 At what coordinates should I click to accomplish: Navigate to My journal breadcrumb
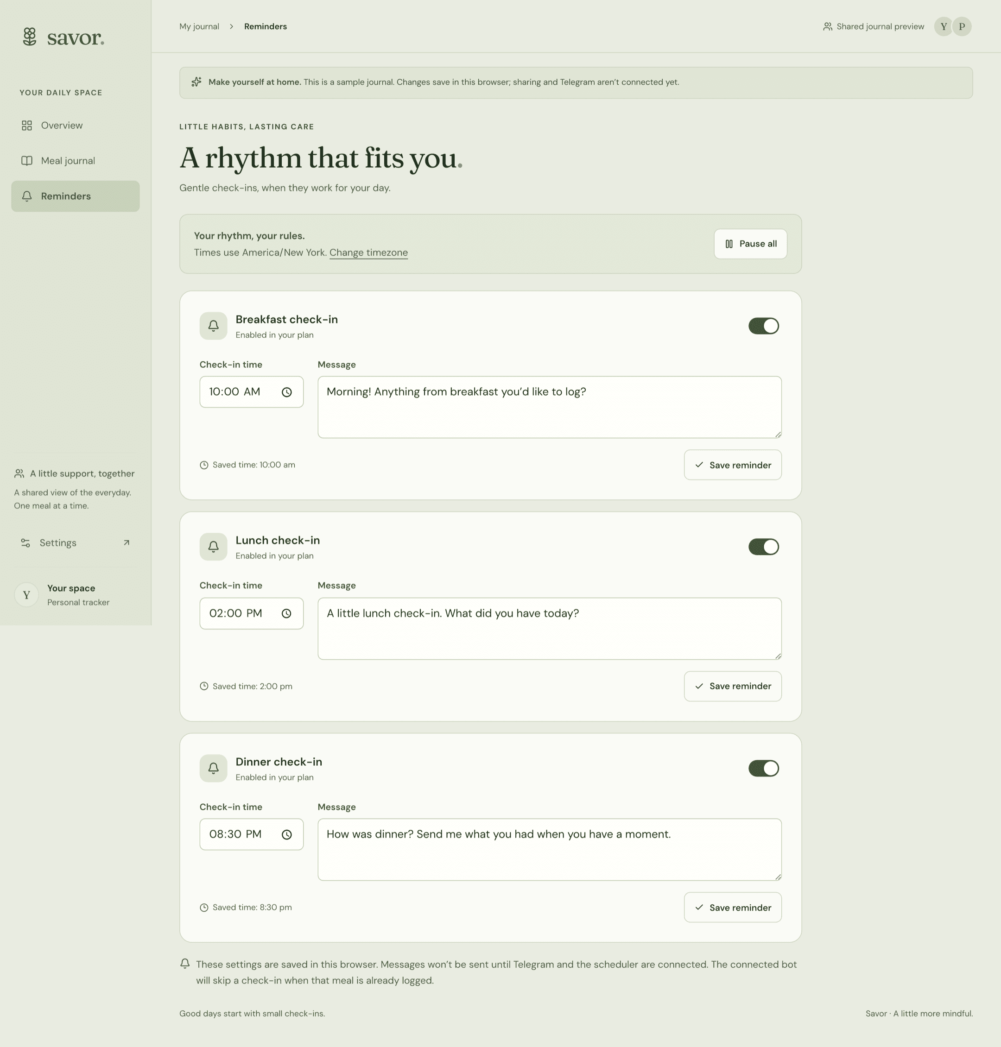point(199,27)
